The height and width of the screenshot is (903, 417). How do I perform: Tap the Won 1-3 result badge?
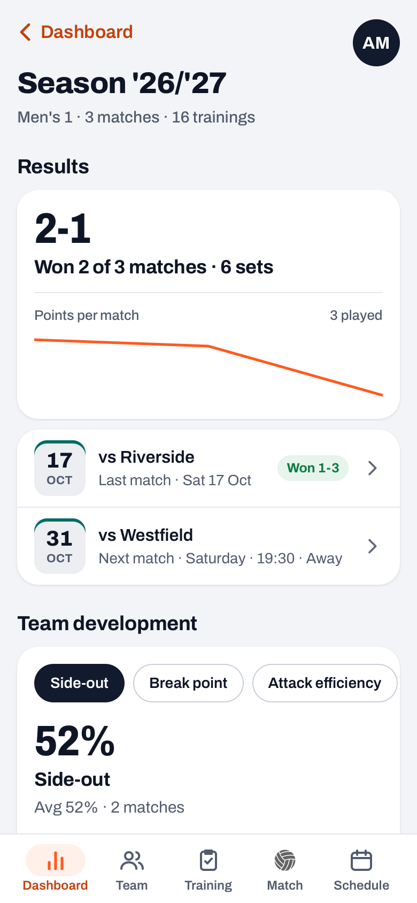[x=313, y=468]
